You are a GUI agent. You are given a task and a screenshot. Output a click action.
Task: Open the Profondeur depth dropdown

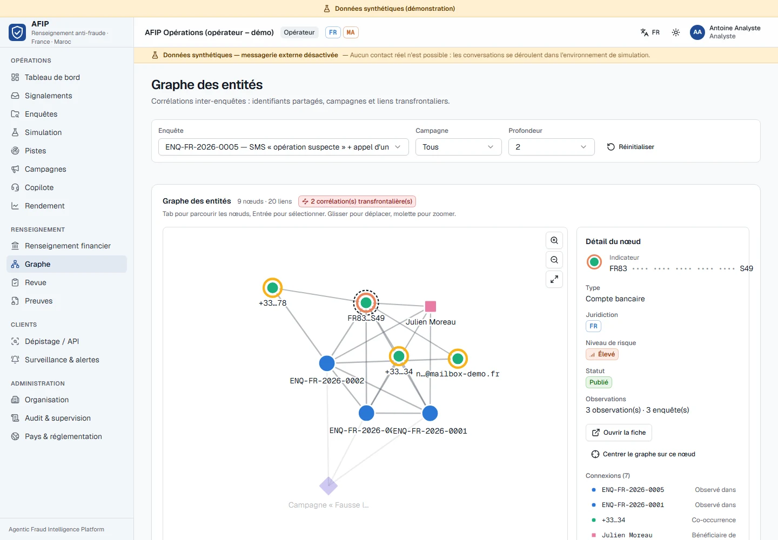552,147
